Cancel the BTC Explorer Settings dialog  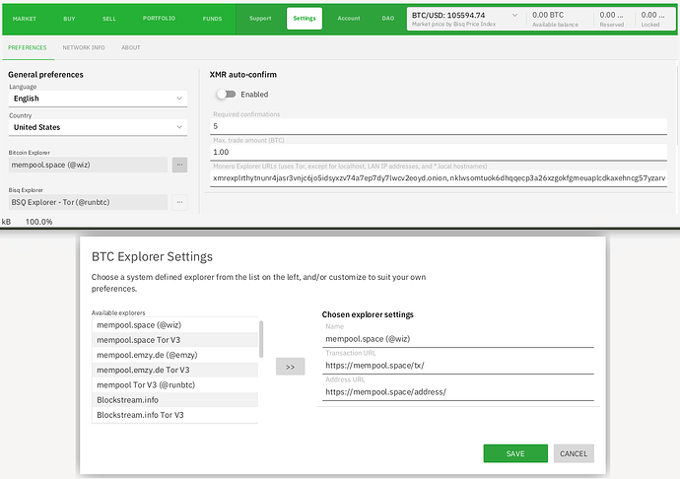click(574, 453)
